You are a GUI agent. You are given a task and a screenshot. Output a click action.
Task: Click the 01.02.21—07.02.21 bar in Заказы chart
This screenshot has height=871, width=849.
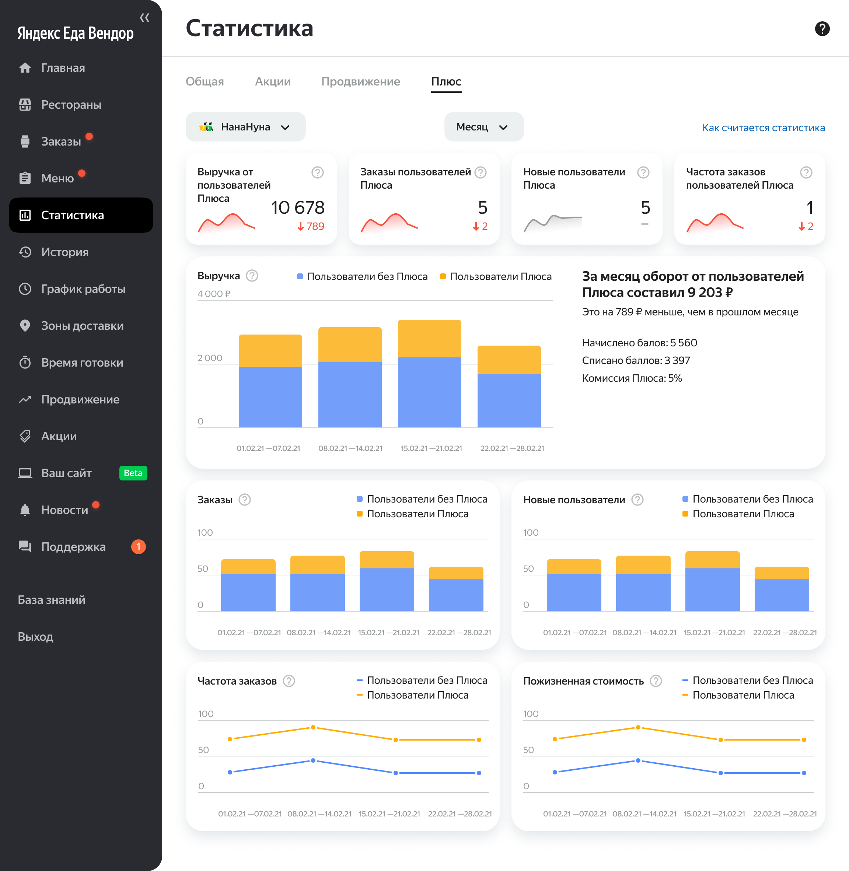248,585
